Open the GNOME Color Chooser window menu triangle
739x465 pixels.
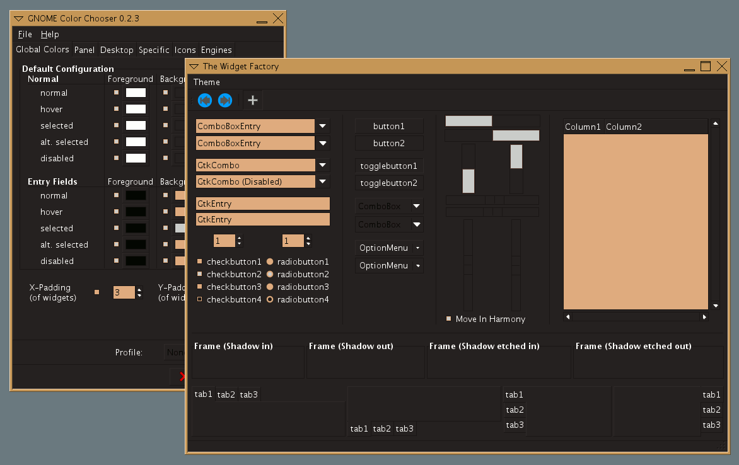(x=18, y=18)
